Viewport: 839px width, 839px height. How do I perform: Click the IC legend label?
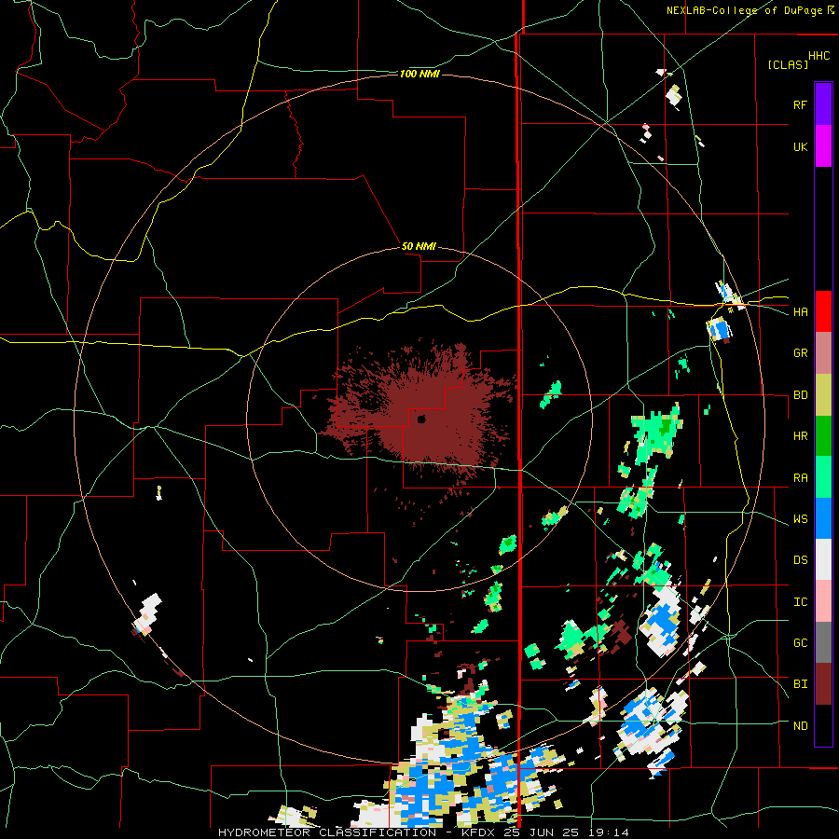[x=800, y=602]
